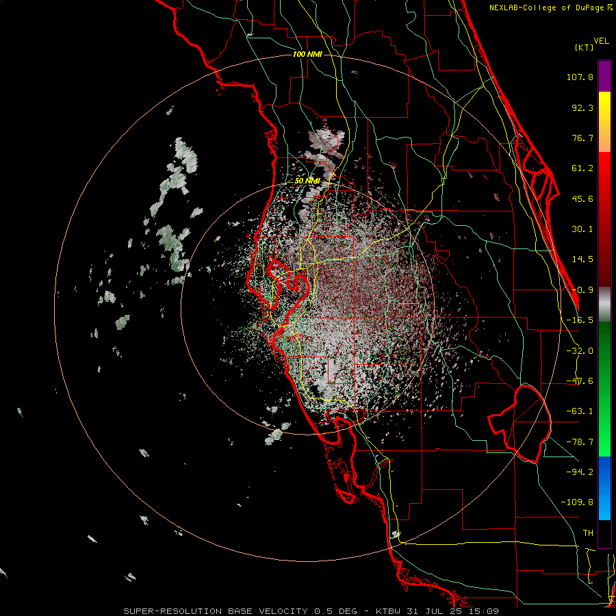This screenshot has width=616, height=616.
Task: Click the KTBW radar site identifier in caption
Action: (x=388, y=611)
